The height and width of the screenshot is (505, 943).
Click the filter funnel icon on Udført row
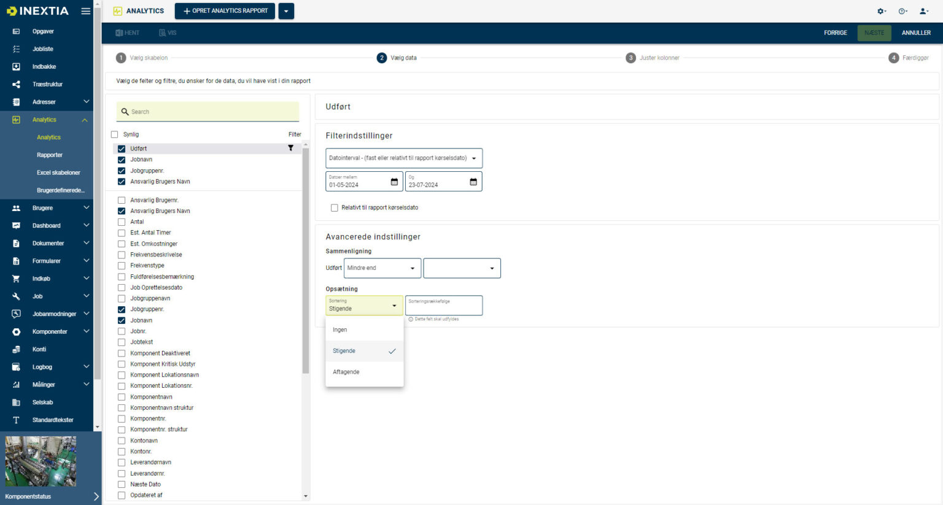(x=290, y=148)
